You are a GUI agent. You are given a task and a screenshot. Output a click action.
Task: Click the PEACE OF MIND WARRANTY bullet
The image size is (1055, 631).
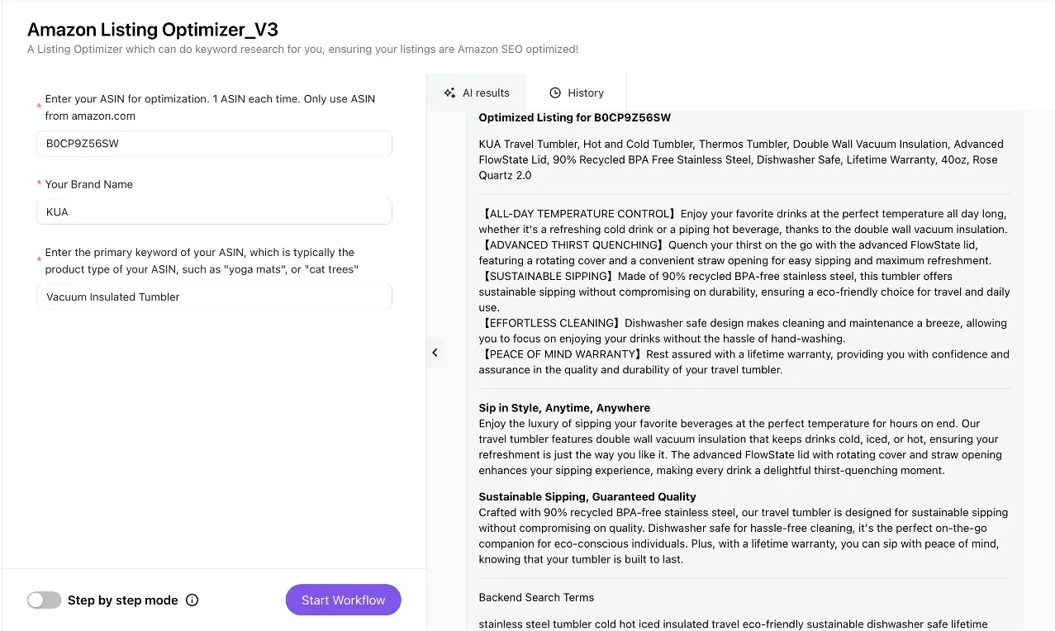tap(744, 362)
